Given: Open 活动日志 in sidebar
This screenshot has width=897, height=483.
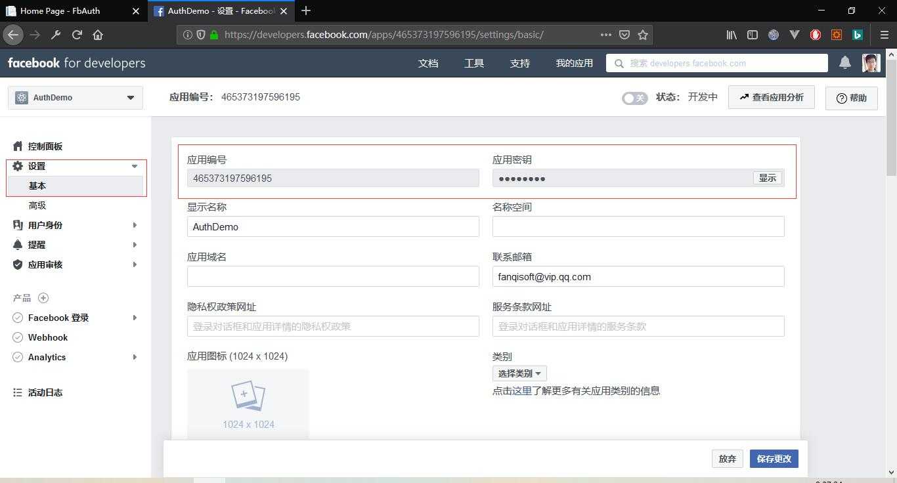Looking at the screenshot, I should [x=45, y=392].
